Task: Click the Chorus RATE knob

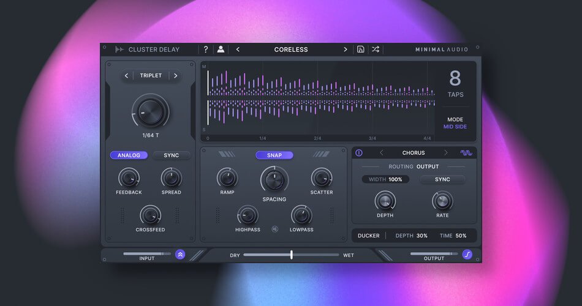Action: tap(442, 201)
